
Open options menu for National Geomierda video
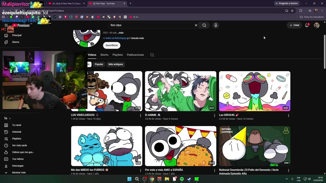click(289, 171)
